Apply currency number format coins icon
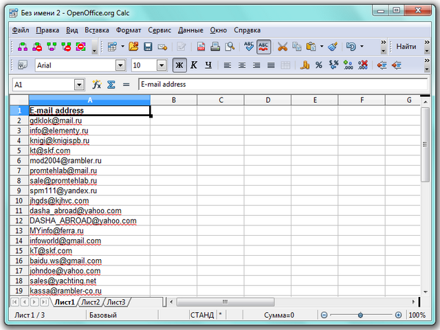 coord(305,65)
